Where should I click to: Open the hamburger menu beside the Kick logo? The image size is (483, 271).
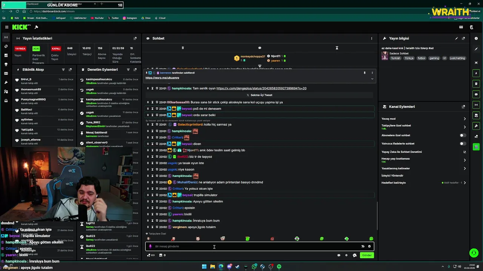tap(6, 27)
